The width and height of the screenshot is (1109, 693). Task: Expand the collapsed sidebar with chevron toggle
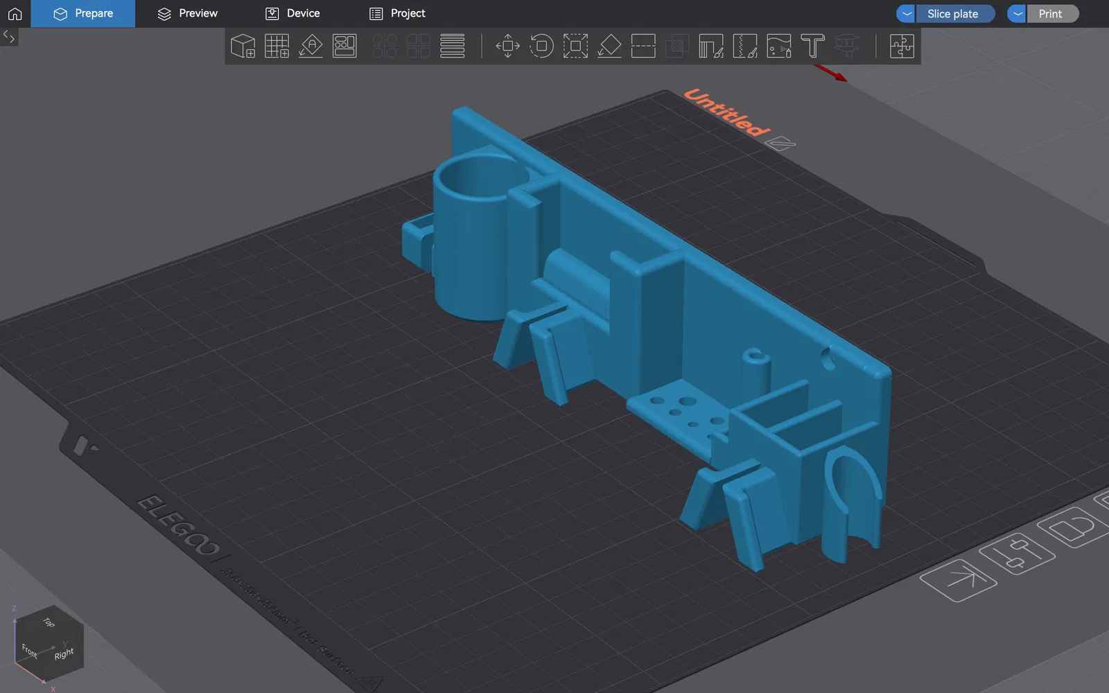point(9,36)
